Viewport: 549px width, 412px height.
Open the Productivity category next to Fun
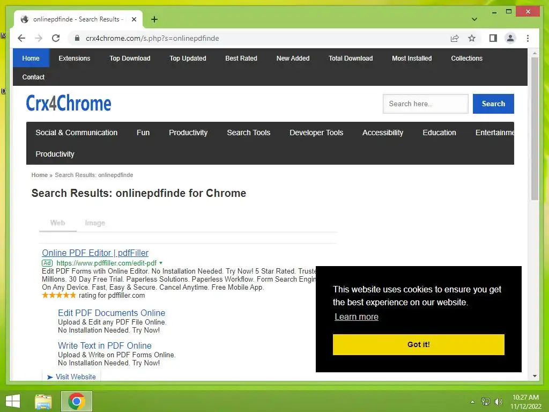click(x=188, y=133)
